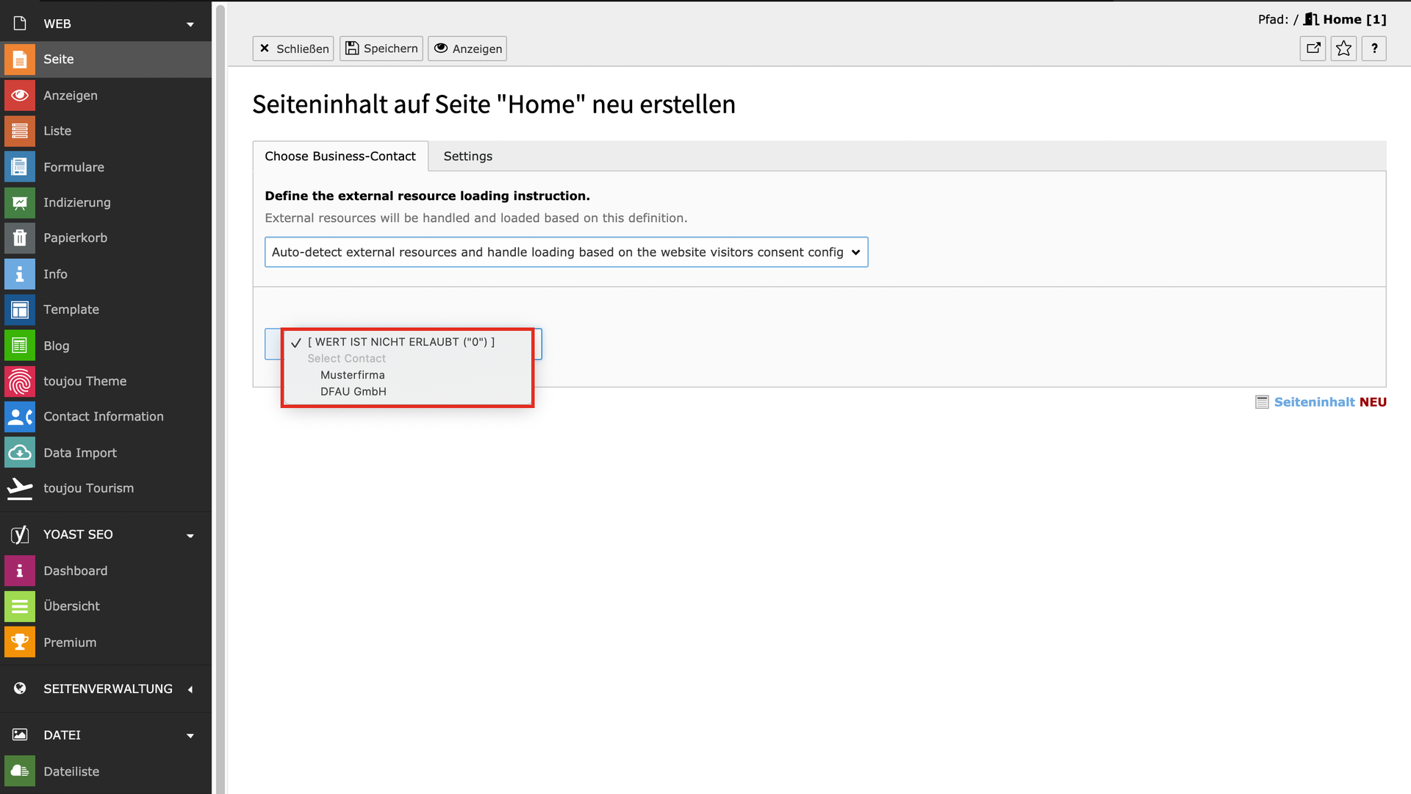
Task: Click the toujou Theme fingerprint icon
Action: coord(20,382)
